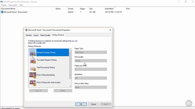Screen dimensions: 195x109
Task: Switch to the Layout tab
Action: pos(36,35)
